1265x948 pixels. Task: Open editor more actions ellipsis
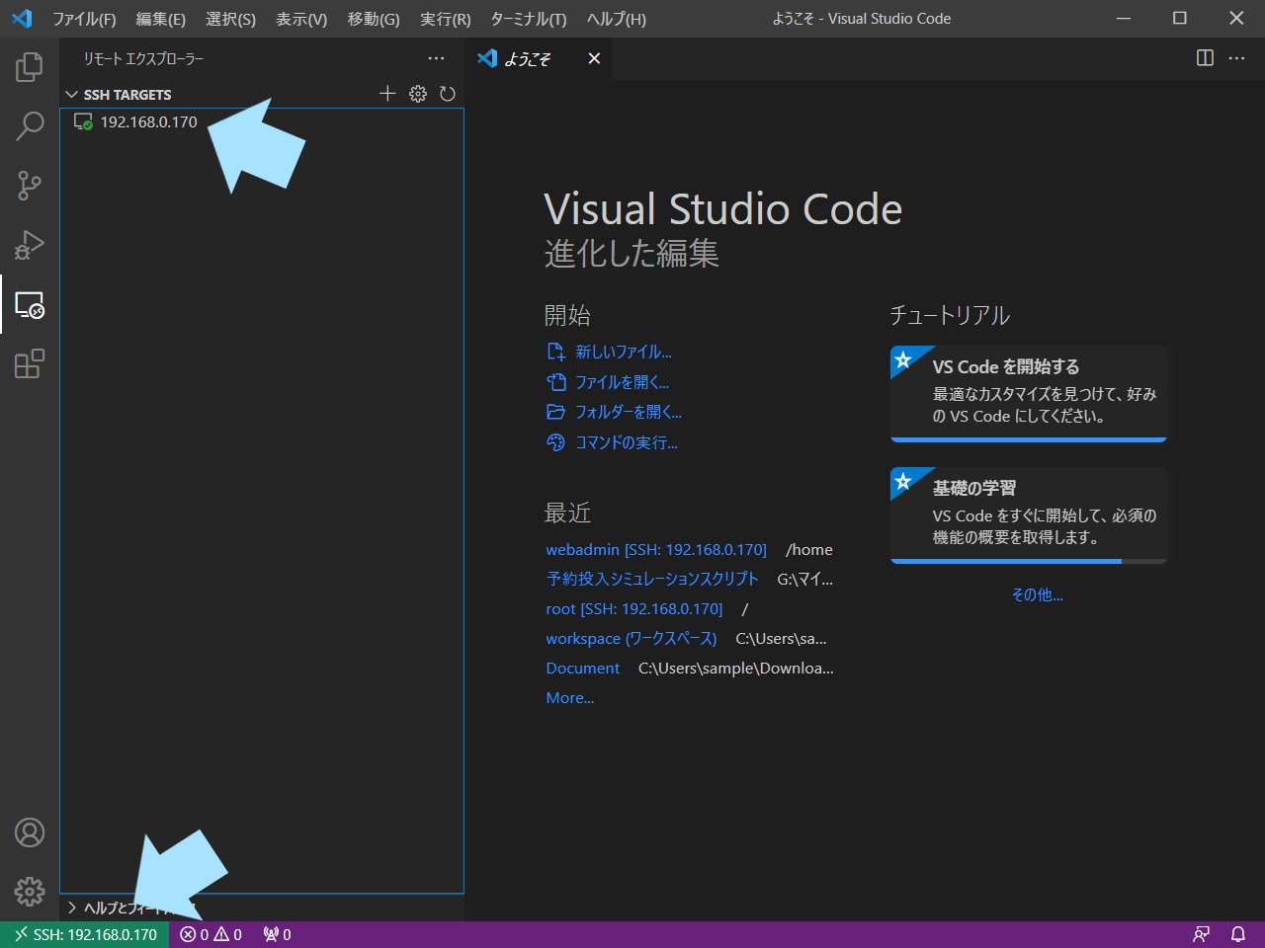(x=1236, y=58)
